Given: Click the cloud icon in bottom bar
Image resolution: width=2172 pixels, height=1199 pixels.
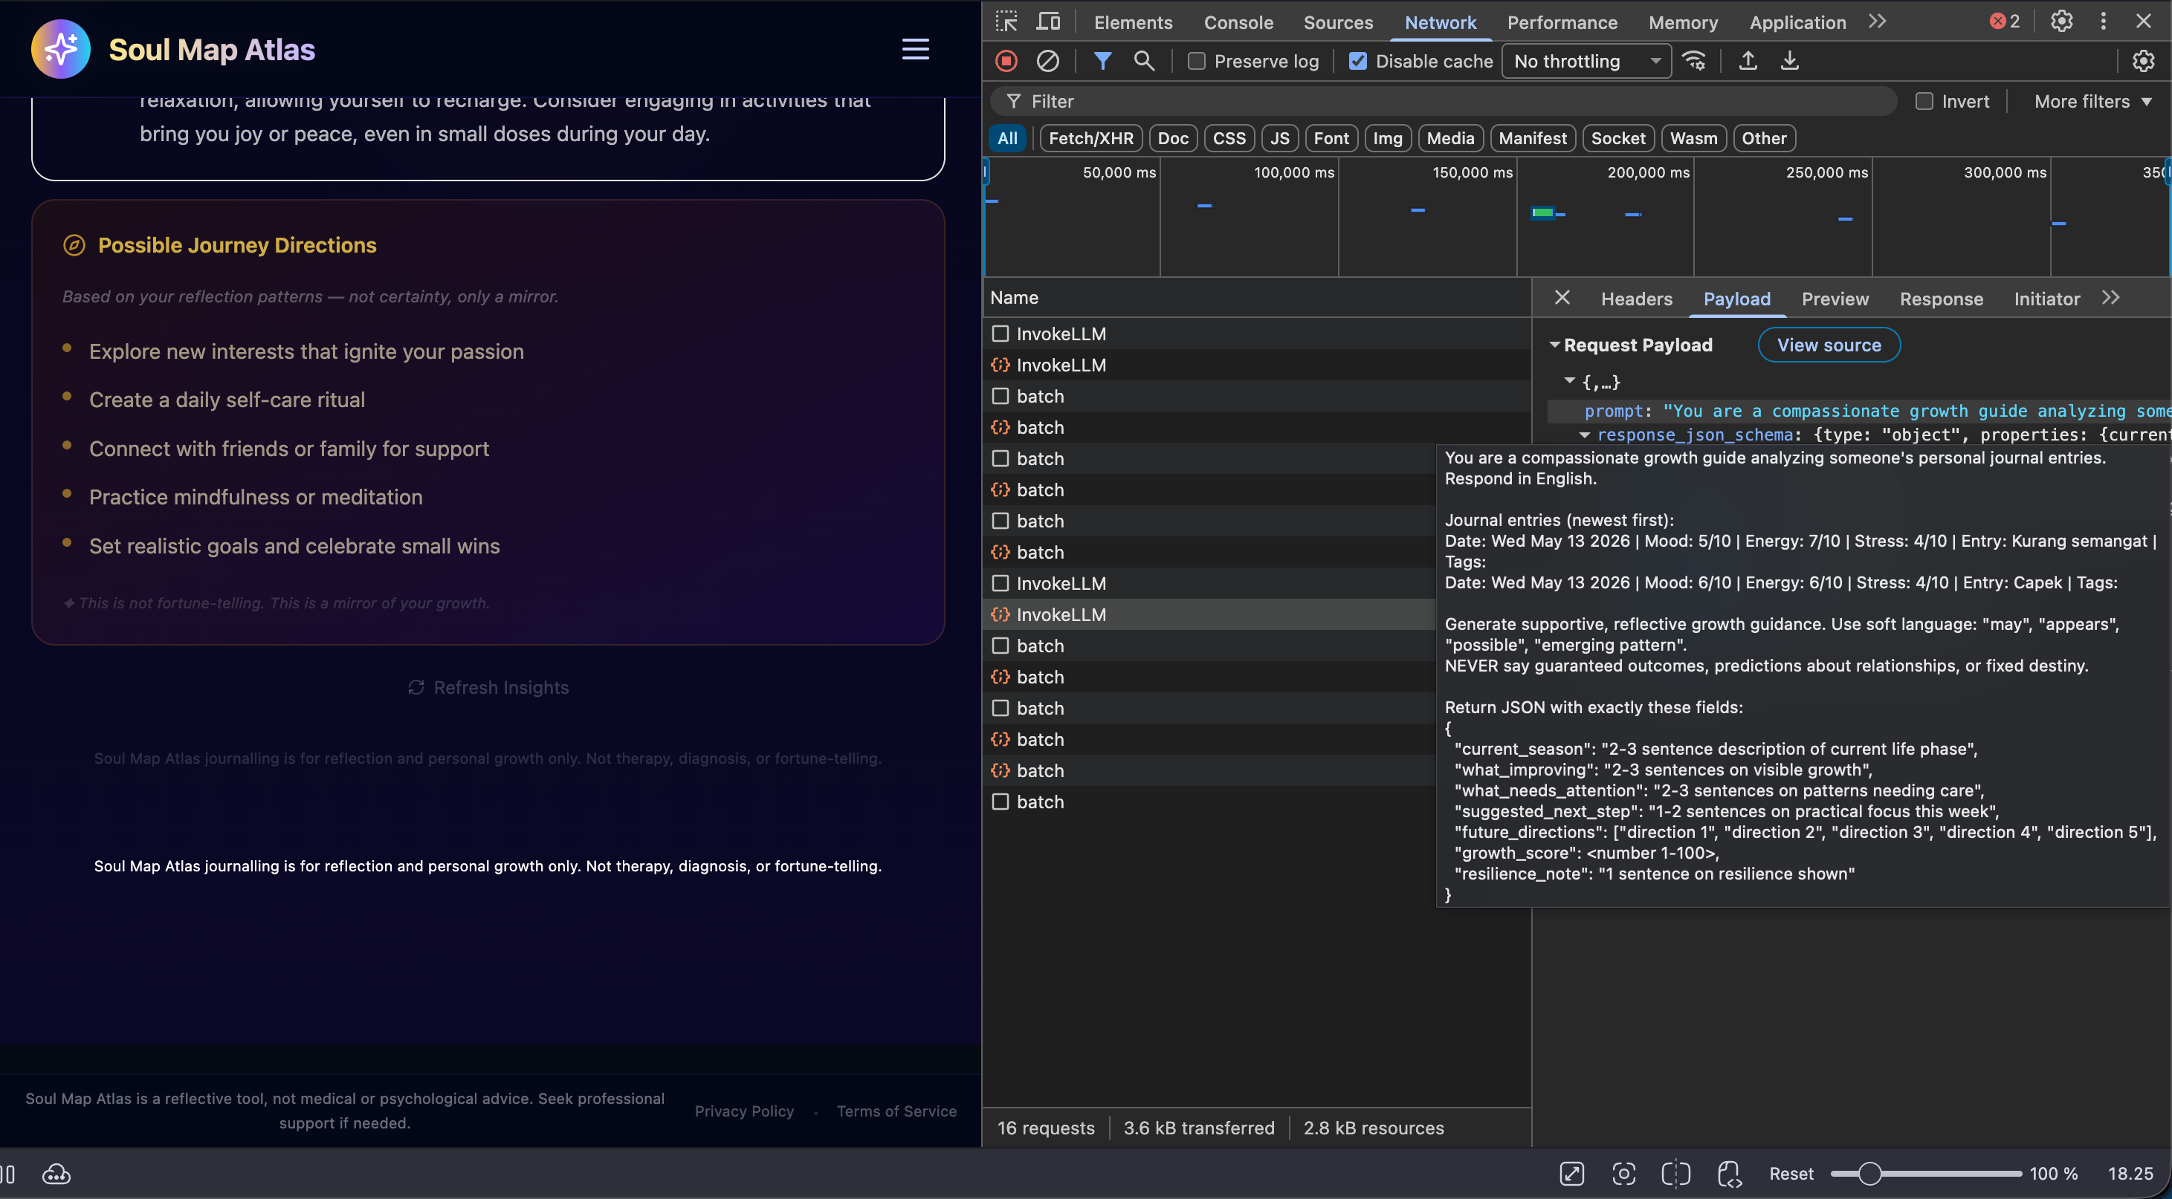Looking at the screenshot, I should coord(56,1174).
